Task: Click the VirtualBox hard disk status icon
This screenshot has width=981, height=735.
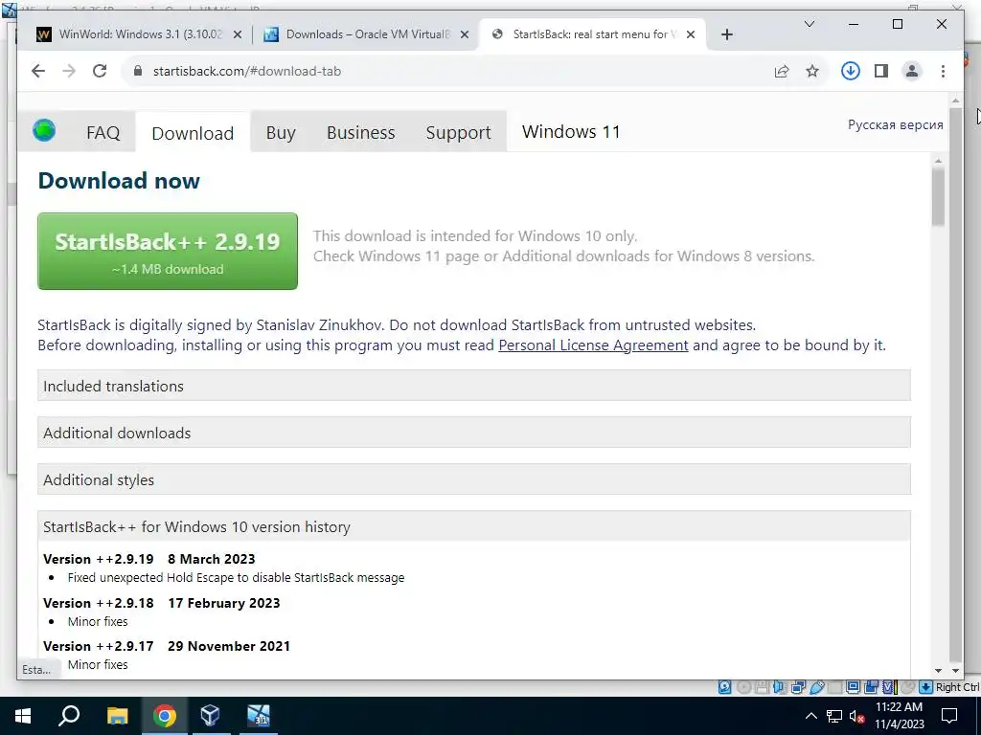Action: (x=724, y=687)
